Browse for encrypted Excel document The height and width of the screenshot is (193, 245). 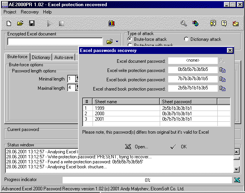109,41
